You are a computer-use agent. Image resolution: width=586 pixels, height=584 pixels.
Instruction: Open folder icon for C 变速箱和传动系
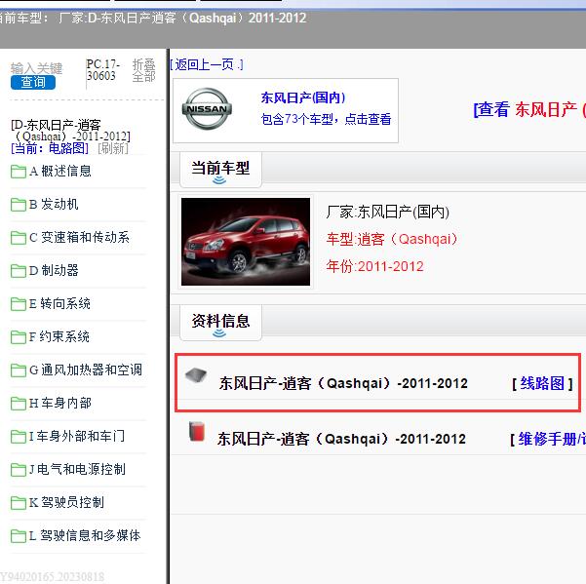19,238
